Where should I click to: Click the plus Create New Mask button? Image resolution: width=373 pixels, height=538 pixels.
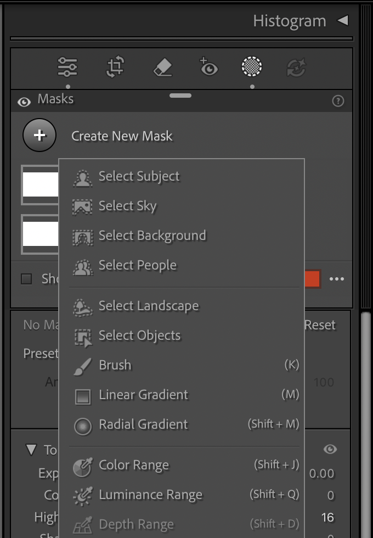coord(39,135)
